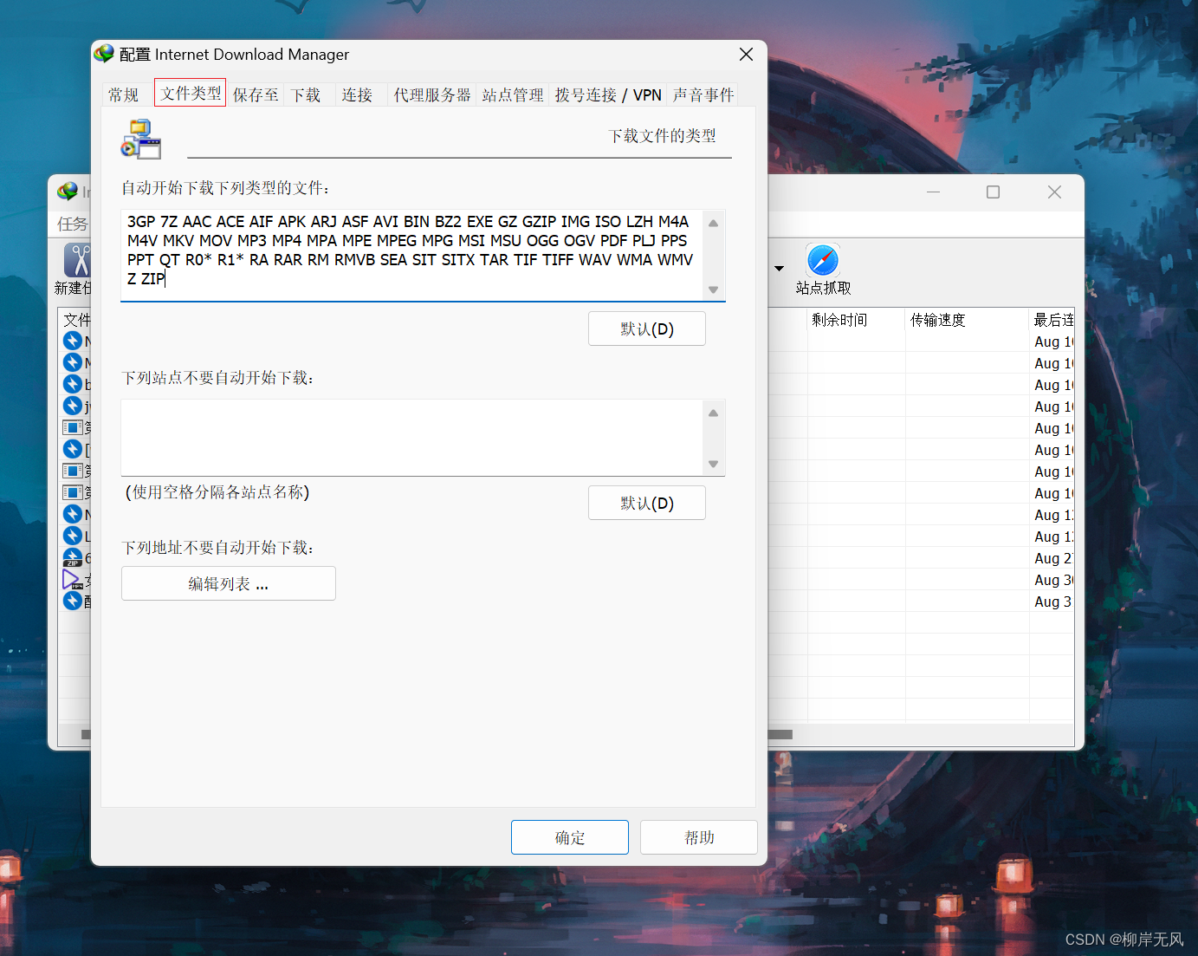Click the IDM logo in the dialog title bar
The height and width of the screenshot is (956, 1198).
(x=104, y=54)
